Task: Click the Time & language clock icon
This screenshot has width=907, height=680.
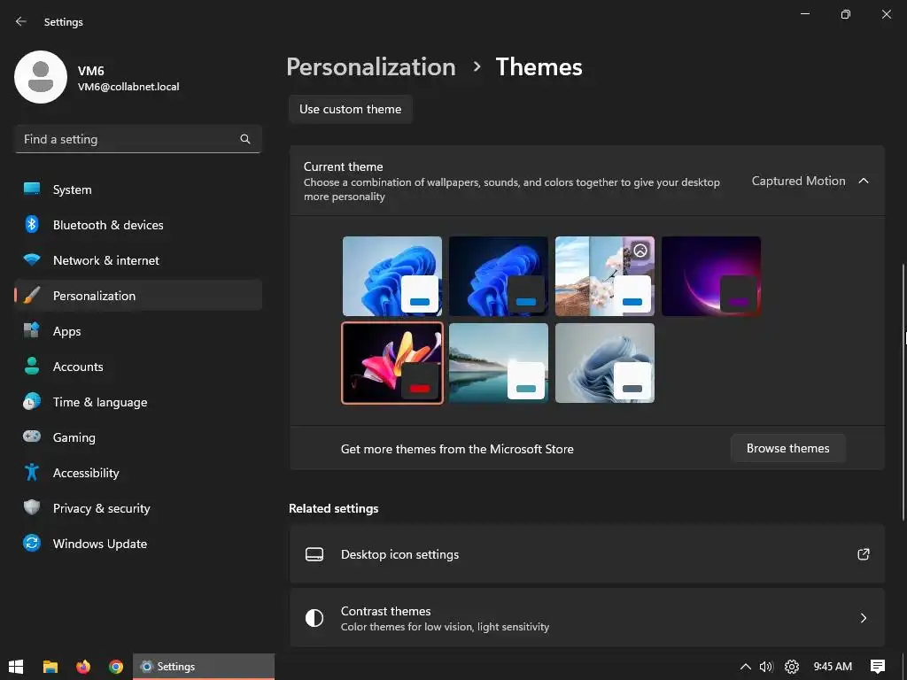Action: click(32, 401)
